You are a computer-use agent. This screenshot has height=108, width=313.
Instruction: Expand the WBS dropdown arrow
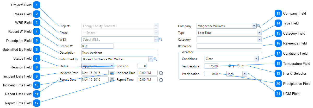point(156,40)
